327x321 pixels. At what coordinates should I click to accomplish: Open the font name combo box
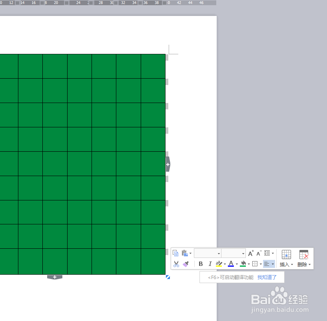pos(207,253)
